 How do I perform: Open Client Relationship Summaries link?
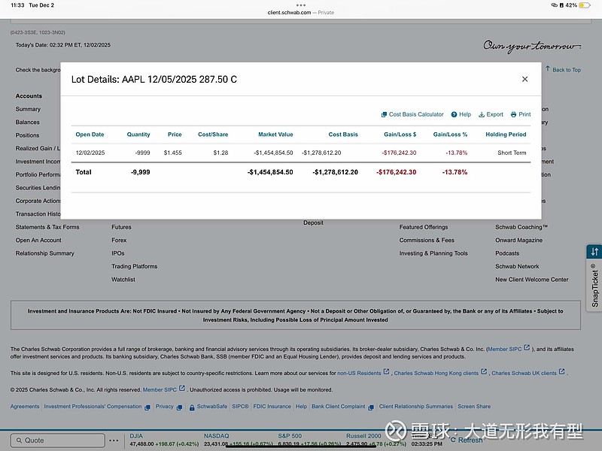(416, 407)
